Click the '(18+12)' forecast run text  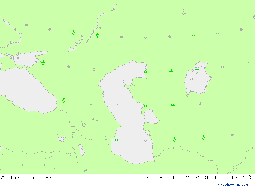tap(240, 178)
